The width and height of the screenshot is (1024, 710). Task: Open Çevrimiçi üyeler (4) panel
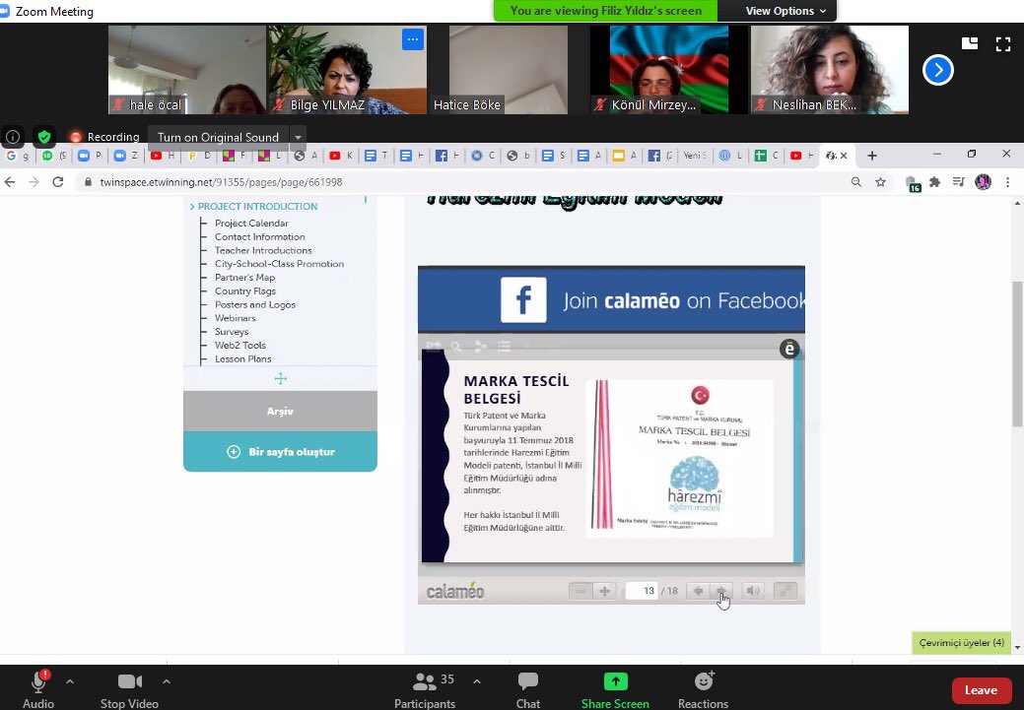coord(961,643)
